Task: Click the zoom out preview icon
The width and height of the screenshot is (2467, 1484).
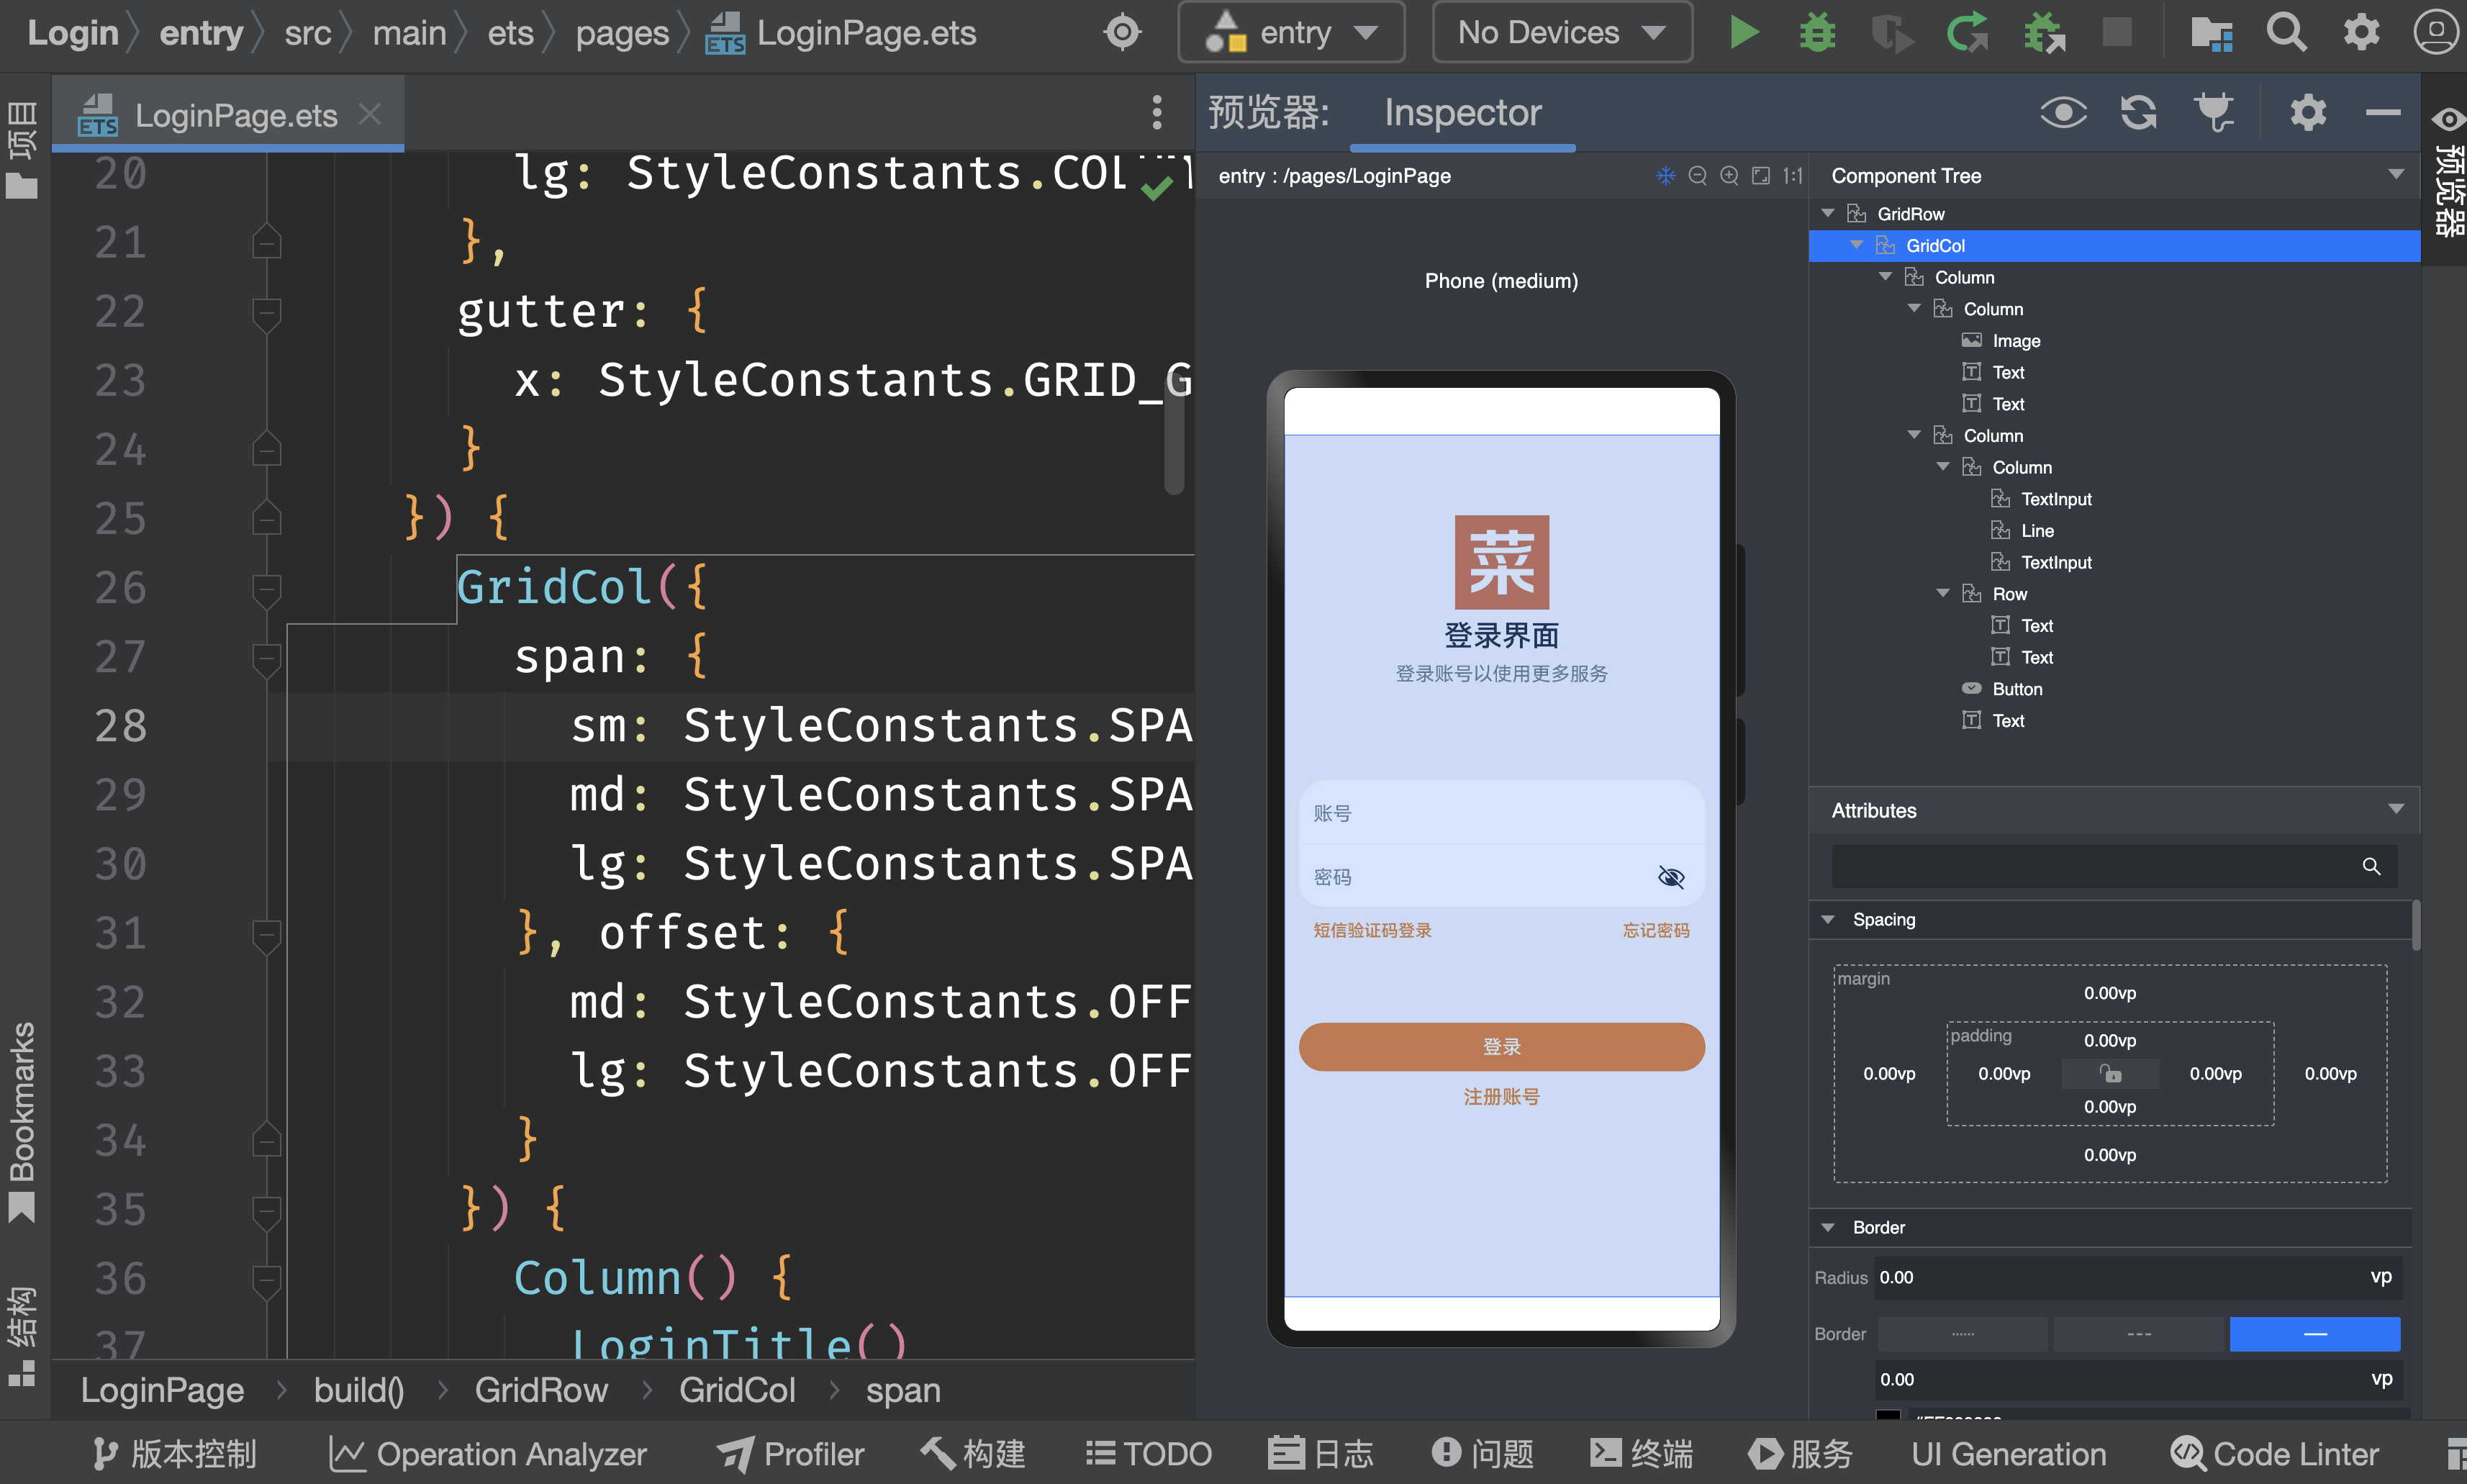Action: pos(1697,176)
